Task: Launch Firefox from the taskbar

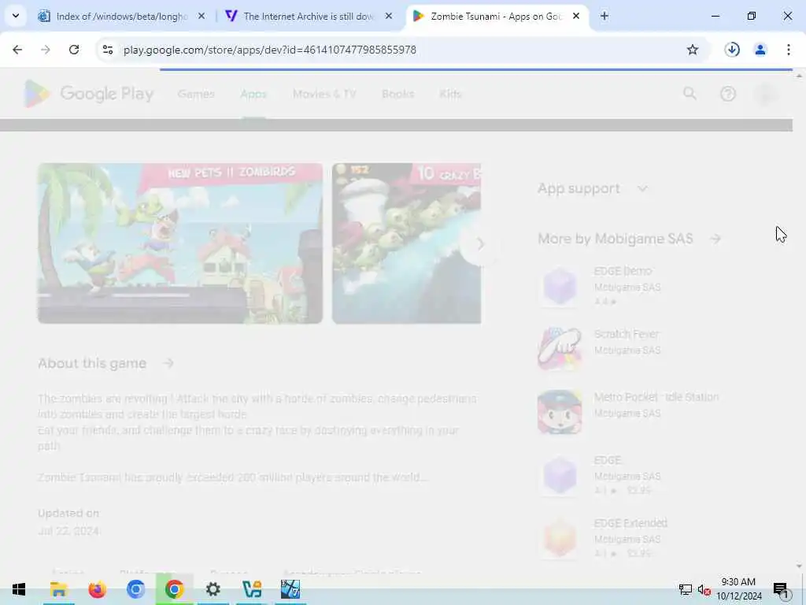Action: [97, 589]
